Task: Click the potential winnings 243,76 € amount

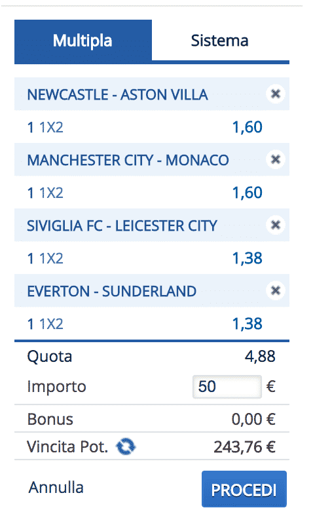Action: pyautogui.click(x=244, y=447)
